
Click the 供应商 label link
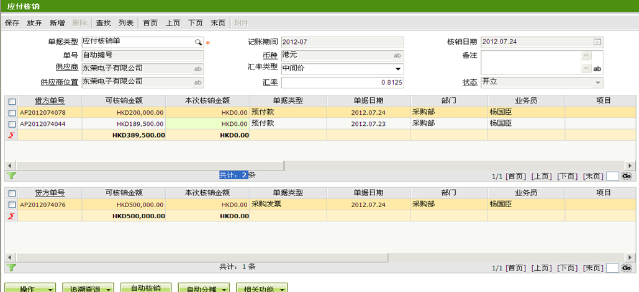(67, 68)
